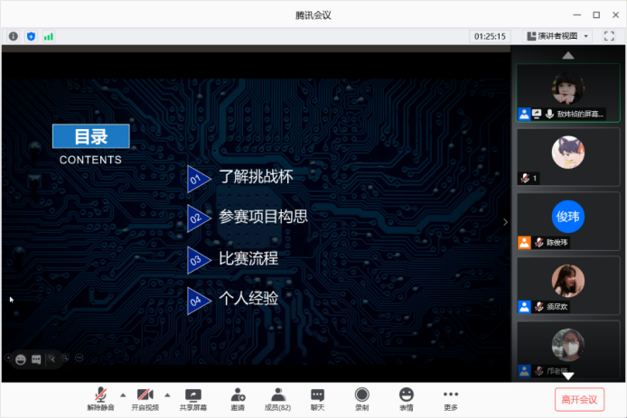Open the 成员(82) members list
This screenshot has height=418, width=627.
[278, 398]
